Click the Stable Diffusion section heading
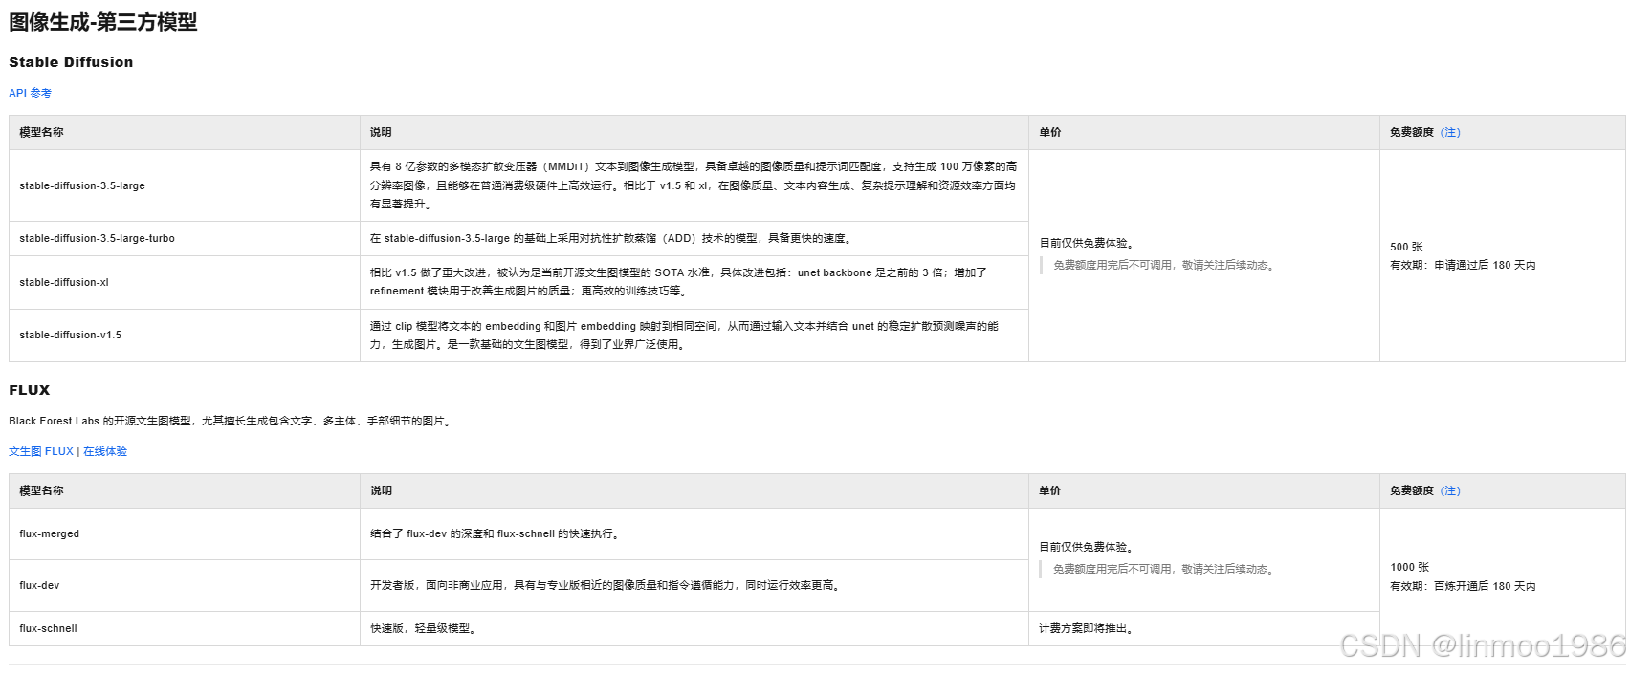 pyautogui.click(x=71, y=62)
